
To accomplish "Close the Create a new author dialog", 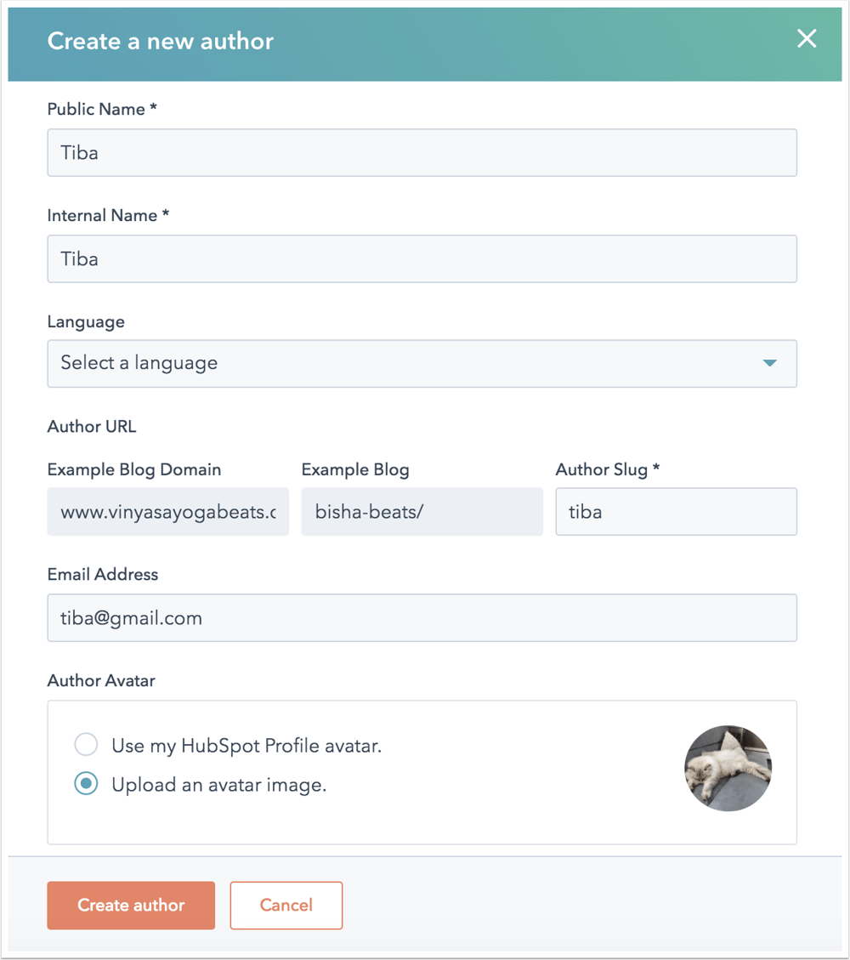I will (x=806, y=38).
